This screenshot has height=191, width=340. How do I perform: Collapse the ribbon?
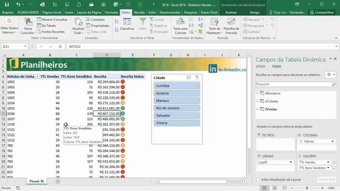336,38
